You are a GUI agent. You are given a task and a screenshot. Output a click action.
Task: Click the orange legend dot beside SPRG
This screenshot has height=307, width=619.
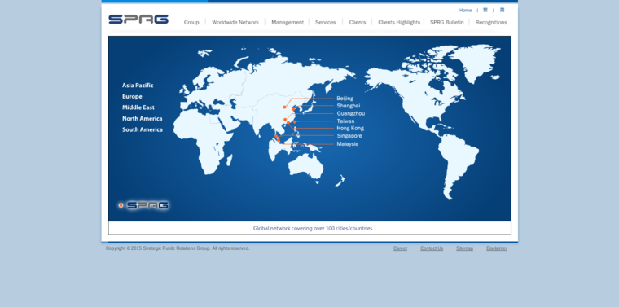pos(121,205)
